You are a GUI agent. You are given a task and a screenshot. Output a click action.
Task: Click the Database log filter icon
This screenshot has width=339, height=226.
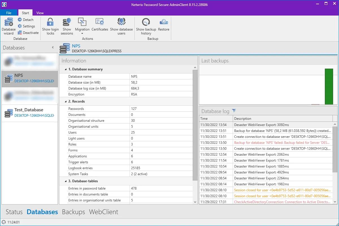(234, 111)
